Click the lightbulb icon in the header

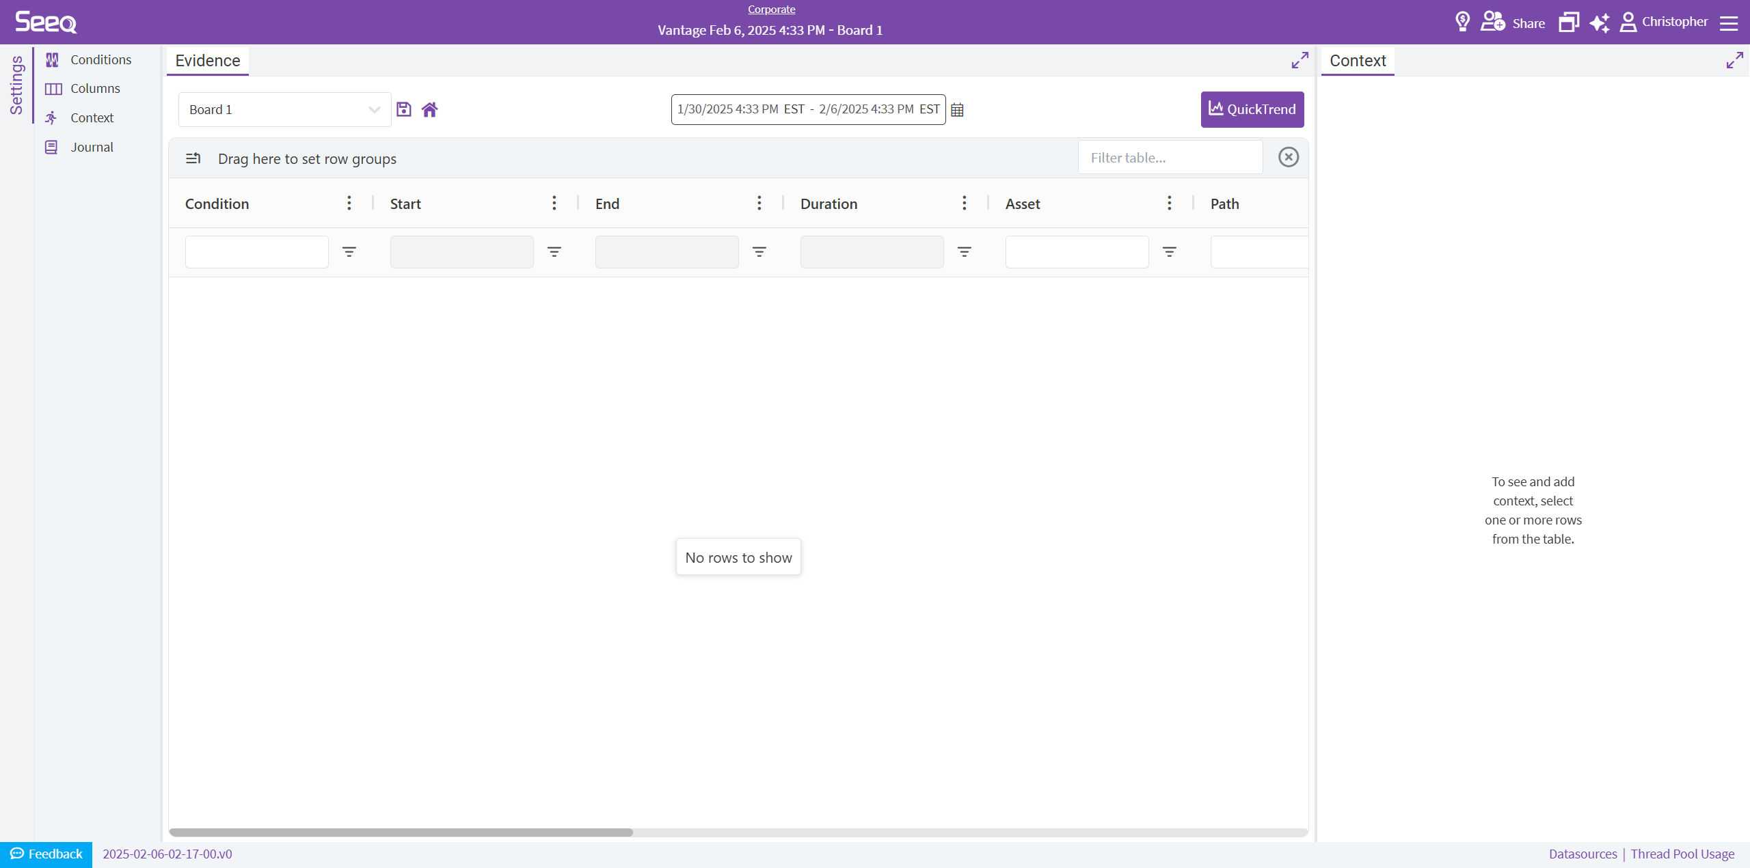(1462, 22)
